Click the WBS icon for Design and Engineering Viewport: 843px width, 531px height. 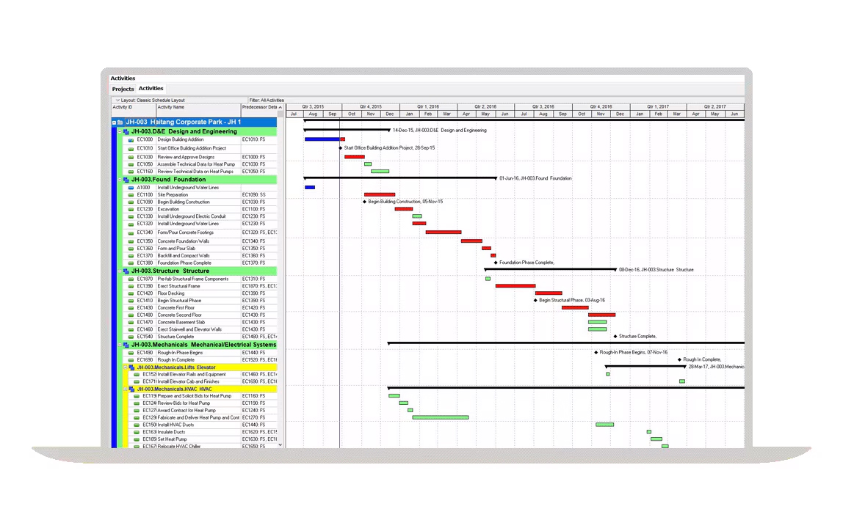click(x=126, y=132)
